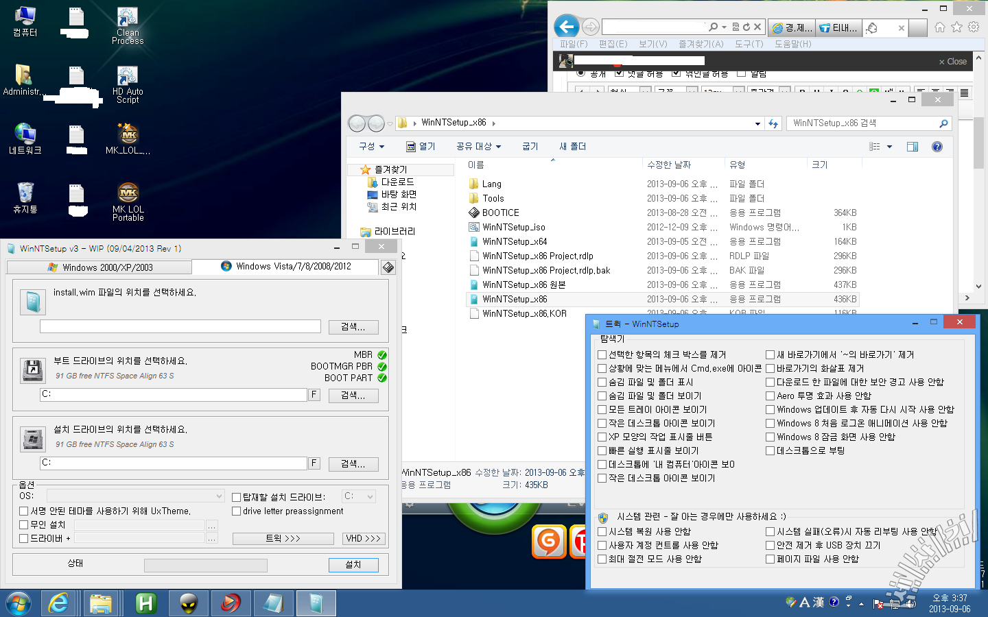Screen dimensions: 988x617
Task: Click the browser favorites star icon
Action: (956, 27)
